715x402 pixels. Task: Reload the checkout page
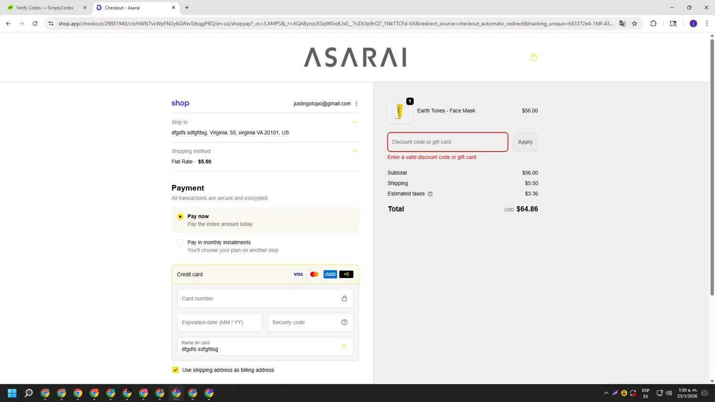[35, 23]
